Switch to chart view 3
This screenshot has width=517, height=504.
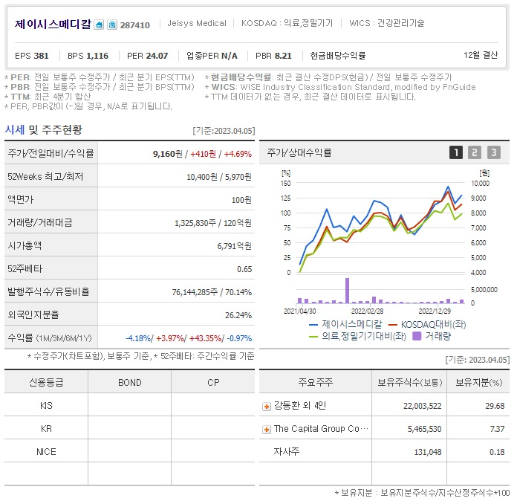coord(494,152)
